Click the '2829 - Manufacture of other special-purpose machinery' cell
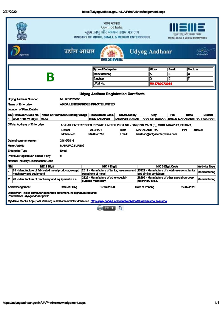This screenshot has width=224, height=314. click(109, 179)
